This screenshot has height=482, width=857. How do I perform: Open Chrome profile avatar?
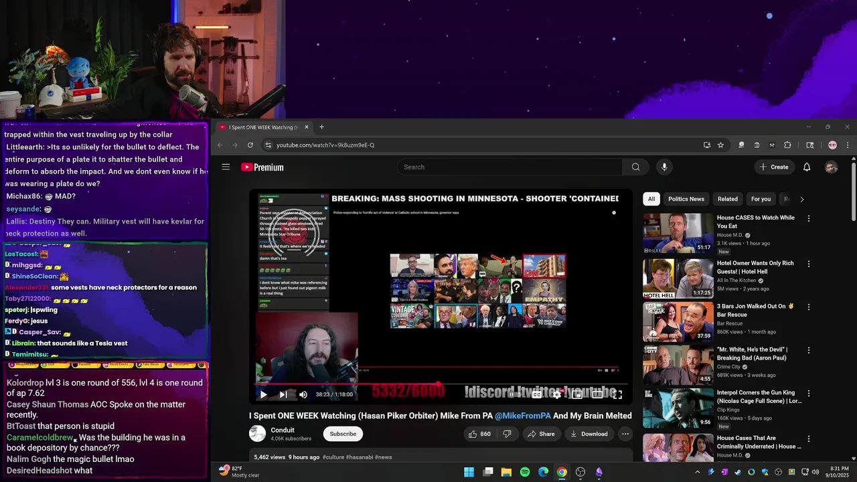pyautogui.click(x=832, y=145)
